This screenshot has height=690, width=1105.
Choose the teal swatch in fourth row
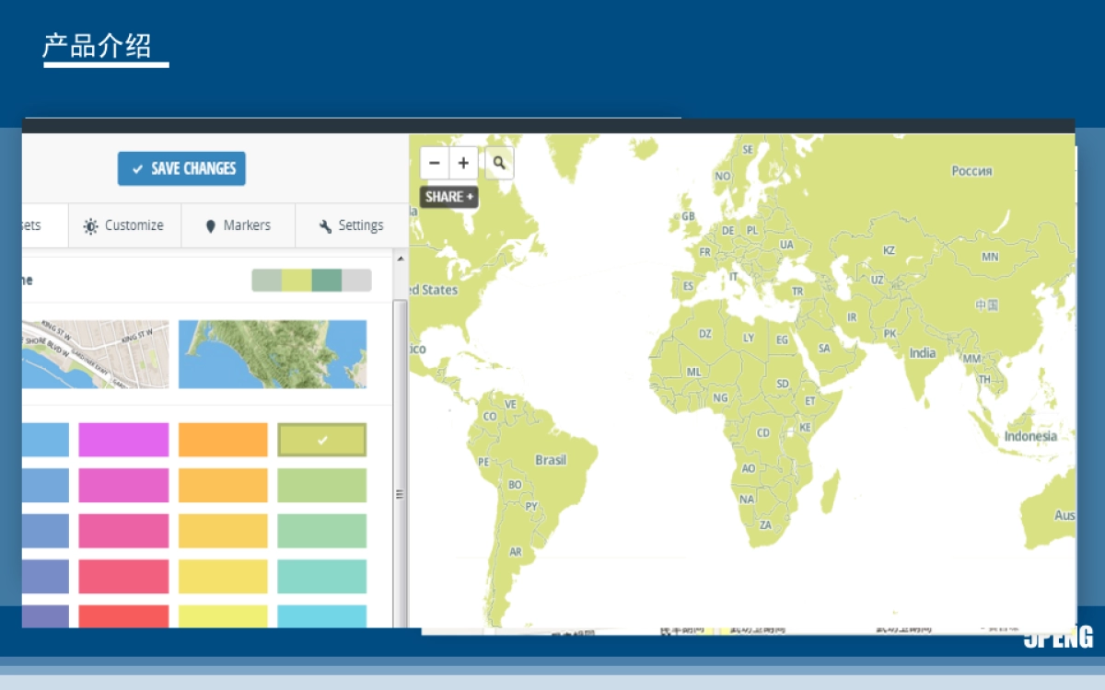[x=322, y=577]
